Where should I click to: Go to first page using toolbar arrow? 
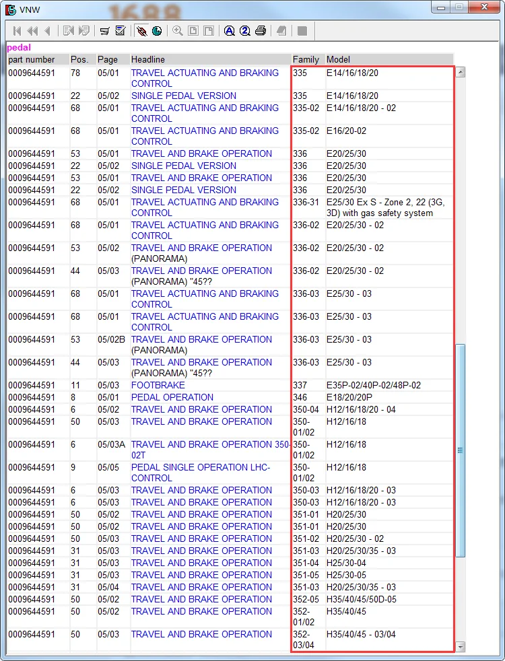pyautogui.click(x=18, y=31)
